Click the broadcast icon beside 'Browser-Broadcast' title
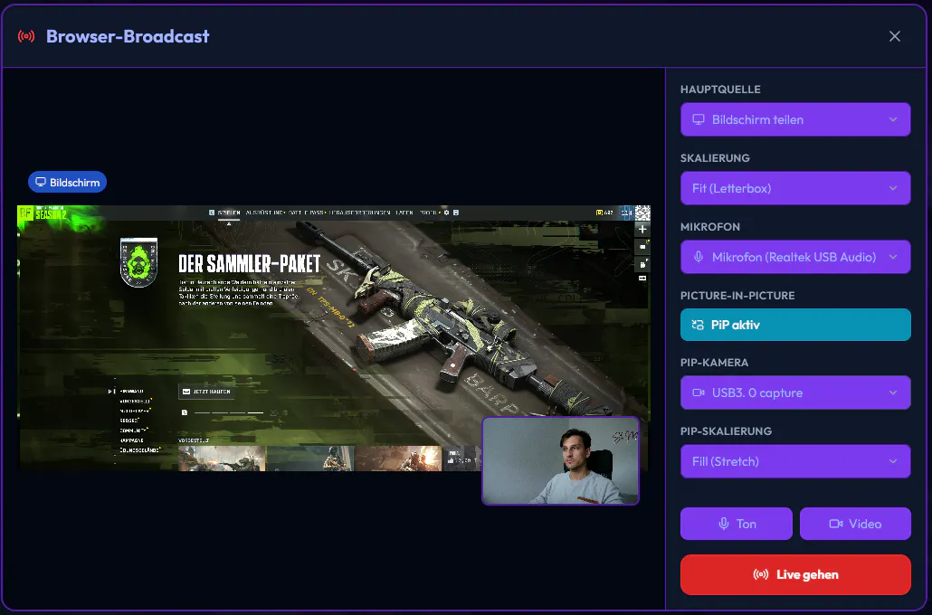 pyautogui.click(x=26, y=36)
